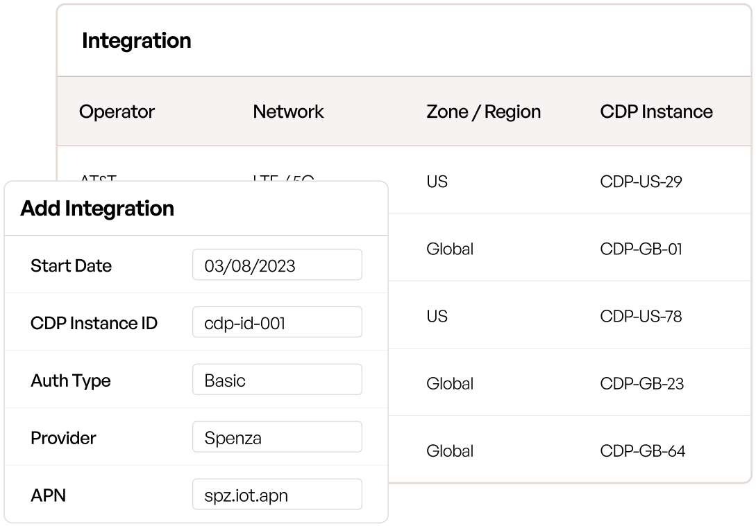Click the Auth Type label
The height and width of the screenshot is (526, 756).
[71, 380]
